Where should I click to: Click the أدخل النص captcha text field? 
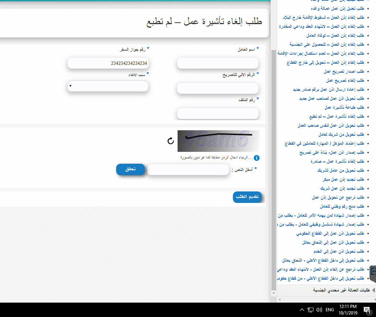188,169
